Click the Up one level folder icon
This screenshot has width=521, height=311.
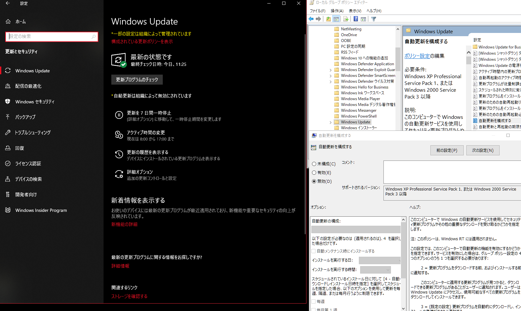[x=328, y=19]
